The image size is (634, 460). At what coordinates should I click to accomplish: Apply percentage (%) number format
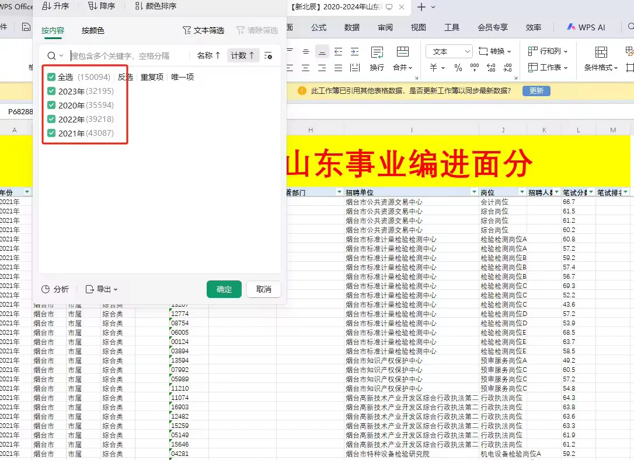(x=458, y=67)
